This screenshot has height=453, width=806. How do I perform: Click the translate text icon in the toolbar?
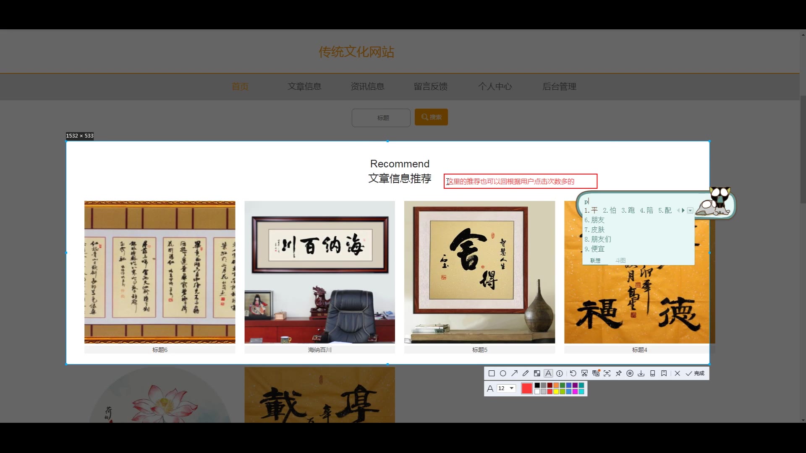pyautogui.click(x=596, y=373)
